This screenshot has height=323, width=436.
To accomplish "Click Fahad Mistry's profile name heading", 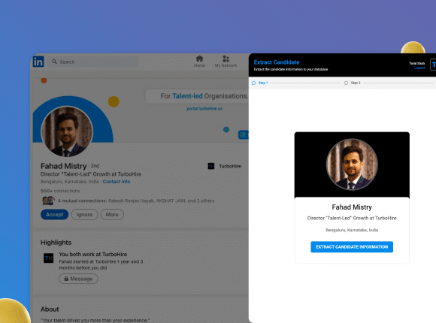I will [x=64, y=166].
